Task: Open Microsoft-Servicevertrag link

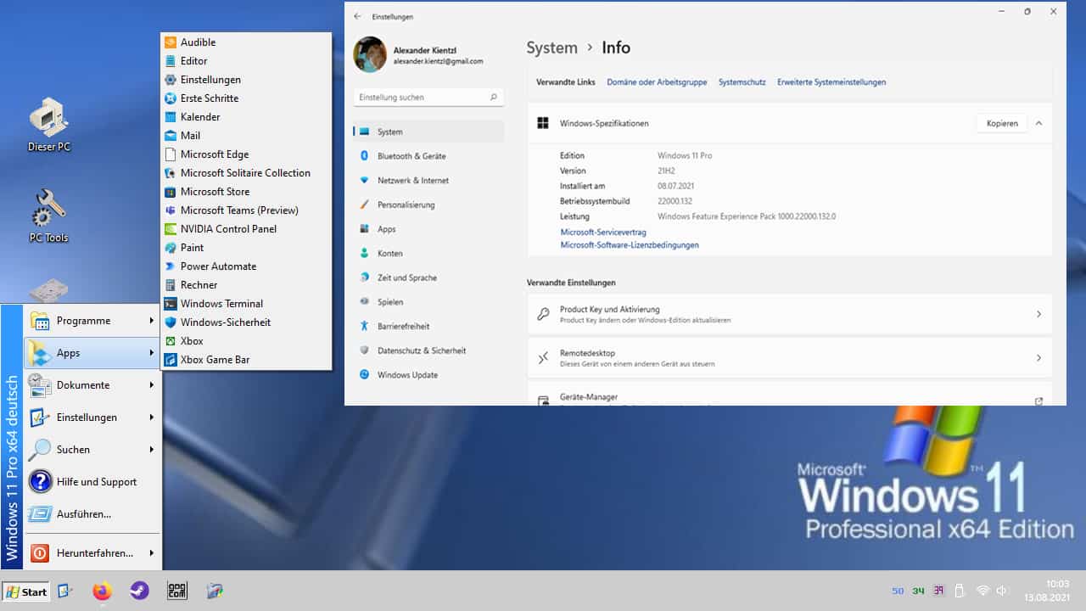Action: [x=603, y=233]
